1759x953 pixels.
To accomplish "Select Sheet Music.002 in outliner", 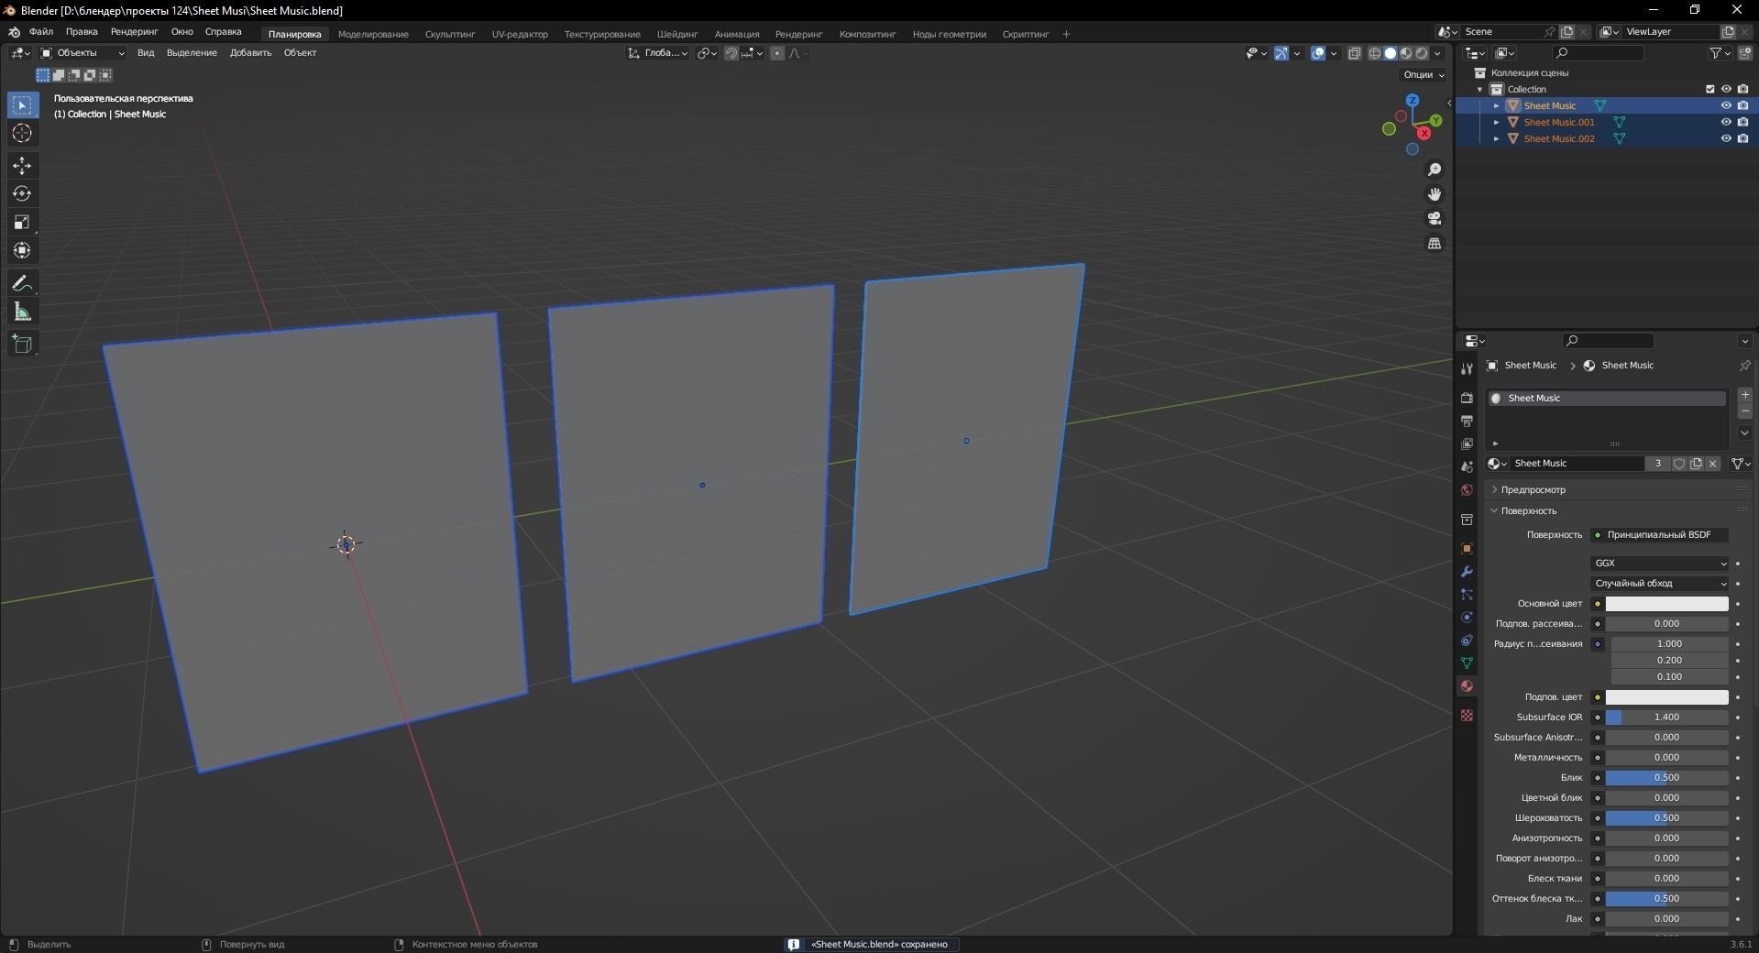I will click(x=1558, y=139).
